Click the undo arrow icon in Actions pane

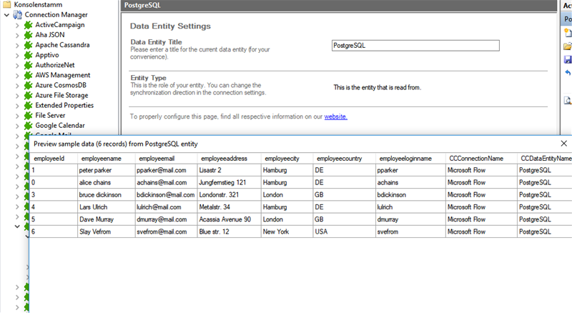pyautogui.click(x=568, y=73)
